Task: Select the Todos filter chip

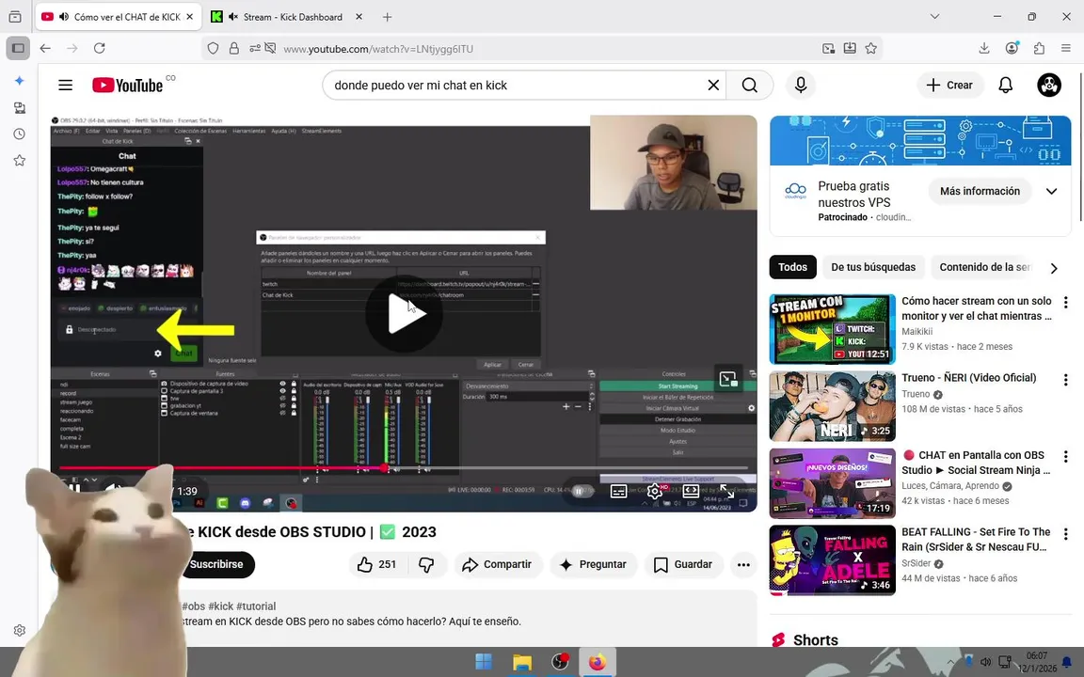Action: (792, 267)
